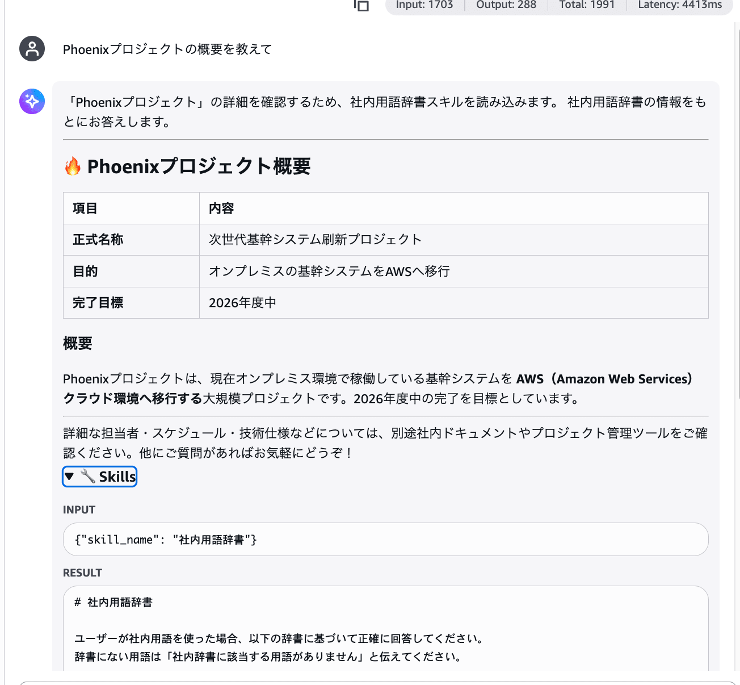This screenshot has height=685, width=740.
Task: Click the 概要 subheading
Action: click(x=78, y=344)
